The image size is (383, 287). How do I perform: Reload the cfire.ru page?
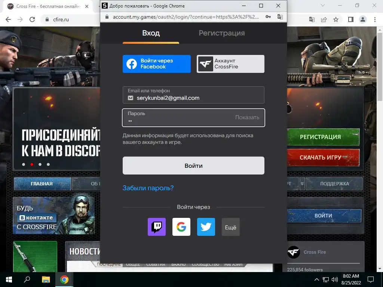[32, 19]
